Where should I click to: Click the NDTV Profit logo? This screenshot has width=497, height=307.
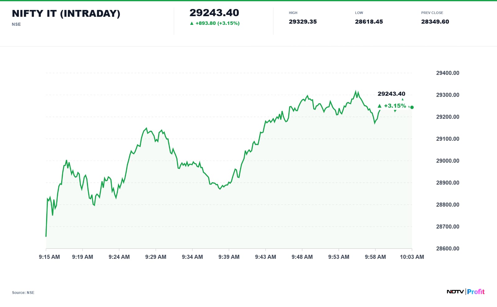click(x=466, y=291)
